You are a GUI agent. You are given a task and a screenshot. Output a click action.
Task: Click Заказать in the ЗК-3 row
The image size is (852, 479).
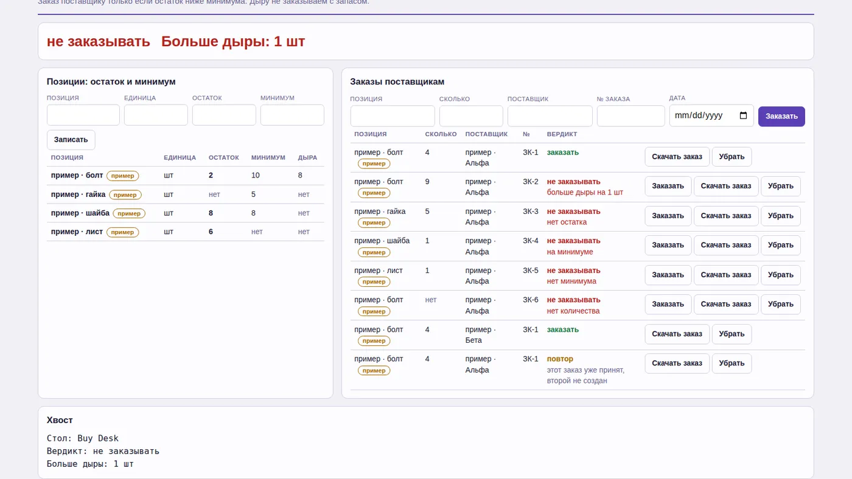coord(668,216)
